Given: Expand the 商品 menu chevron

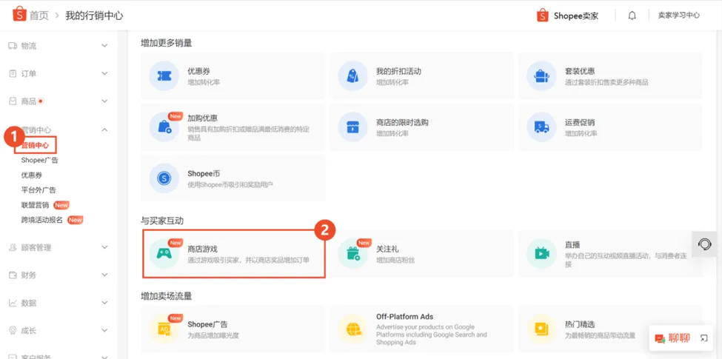Looking at the screenshot, I should (104, 101).
